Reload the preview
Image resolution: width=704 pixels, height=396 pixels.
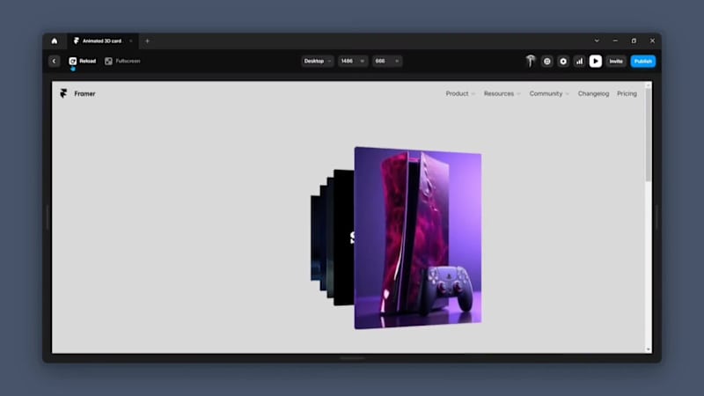(x=82, y=61)
